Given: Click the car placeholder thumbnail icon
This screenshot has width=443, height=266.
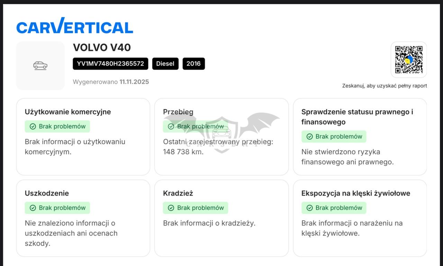Looking at the screenshot, I should tap(40, 65).
